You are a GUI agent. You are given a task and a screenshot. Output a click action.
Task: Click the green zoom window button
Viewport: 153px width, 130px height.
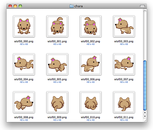click(20, 6)
